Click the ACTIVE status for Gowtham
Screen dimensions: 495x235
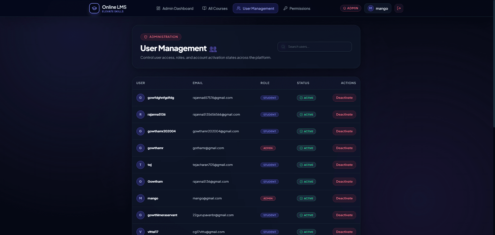[x=306, y=182]
